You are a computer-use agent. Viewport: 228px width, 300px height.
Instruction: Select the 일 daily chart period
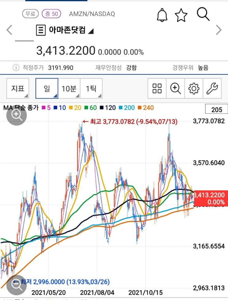pyautogui.click(x=47, y=88)
